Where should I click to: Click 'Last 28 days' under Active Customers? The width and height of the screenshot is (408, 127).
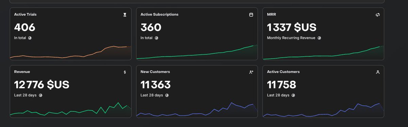click(278, 95)
